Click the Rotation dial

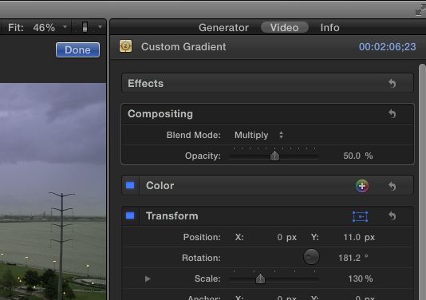click(x=311, y=257)
